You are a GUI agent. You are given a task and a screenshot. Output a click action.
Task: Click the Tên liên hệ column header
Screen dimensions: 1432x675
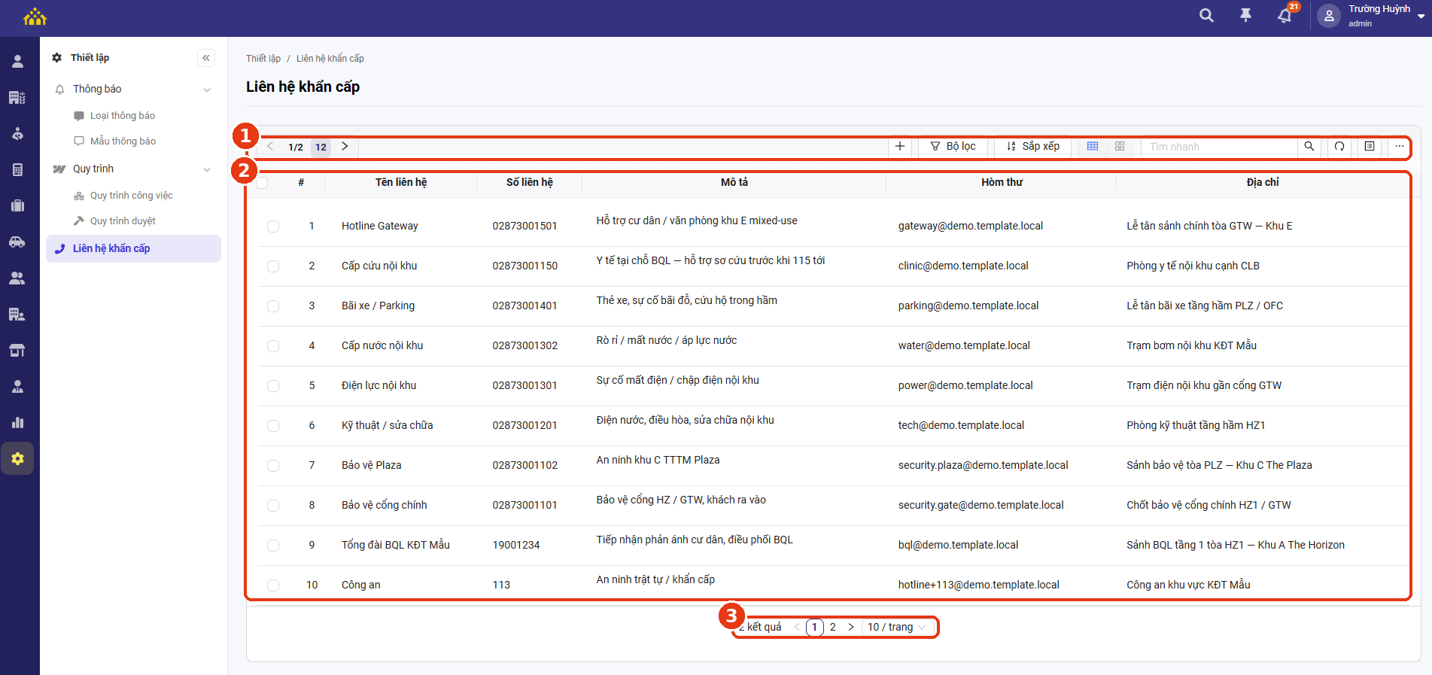pyautogui.click(x=401, y=182)
